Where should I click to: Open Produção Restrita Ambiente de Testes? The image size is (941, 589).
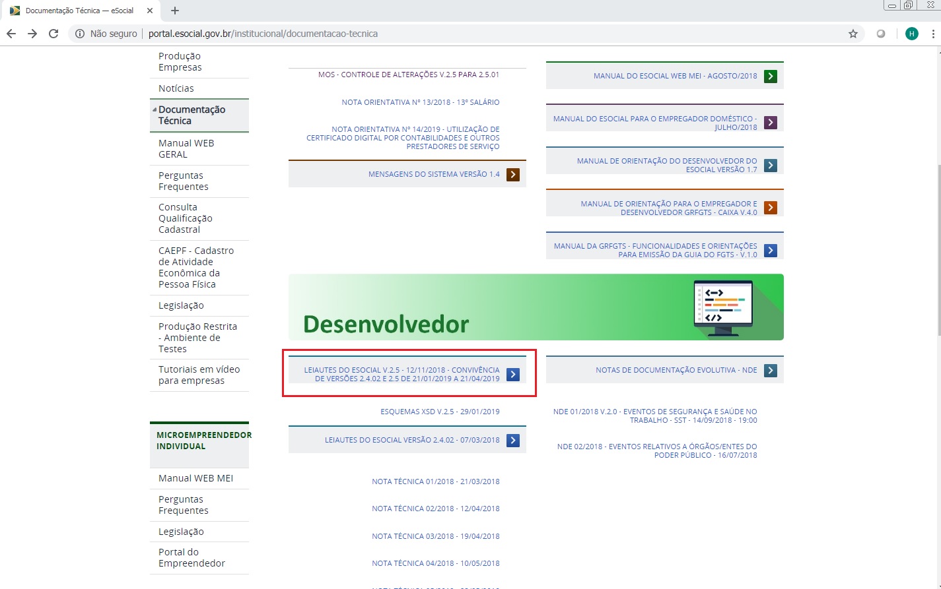point(199,338)
